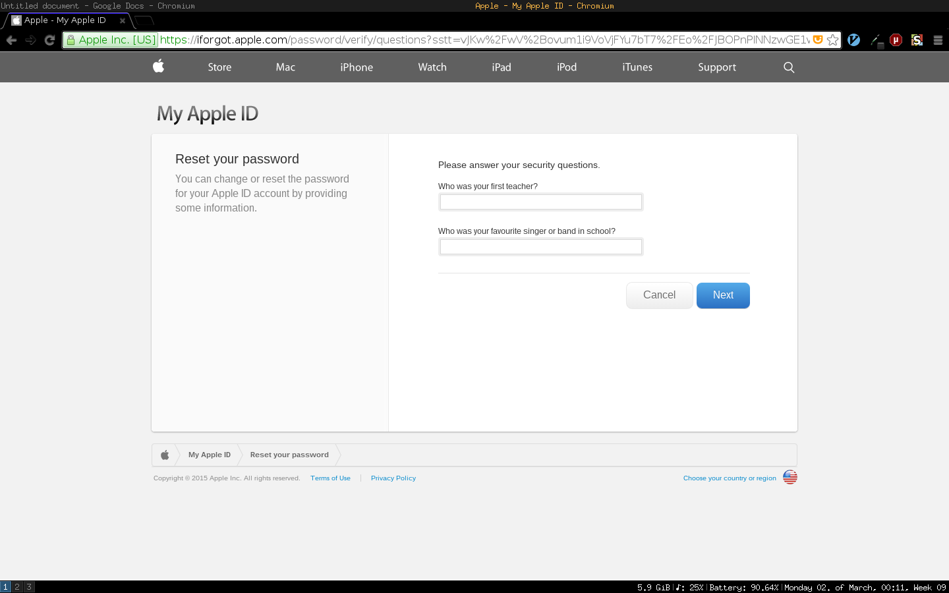
Task: Switch to workspace 1
Action: (x=5, y=587)
